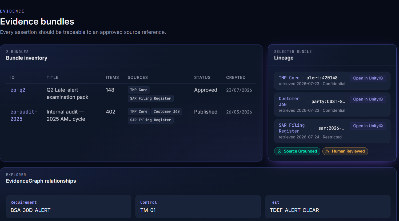Open SAR Filing Register entry in UnityIQ

click(x=368, y=126)
